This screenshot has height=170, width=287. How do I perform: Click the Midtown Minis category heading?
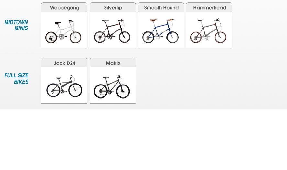point(16,25)
